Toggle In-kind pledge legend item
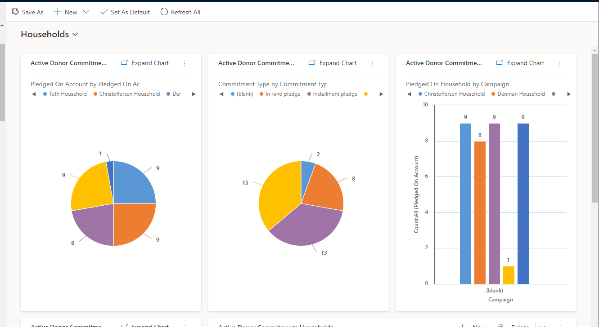Screen dimensions: 599x327 (280, 94)
